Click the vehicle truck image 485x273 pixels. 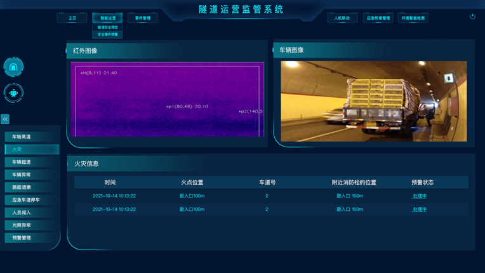click(x=374, y=101)
